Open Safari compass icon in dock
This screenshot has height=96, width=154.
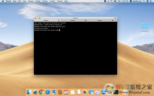(48, 92)
